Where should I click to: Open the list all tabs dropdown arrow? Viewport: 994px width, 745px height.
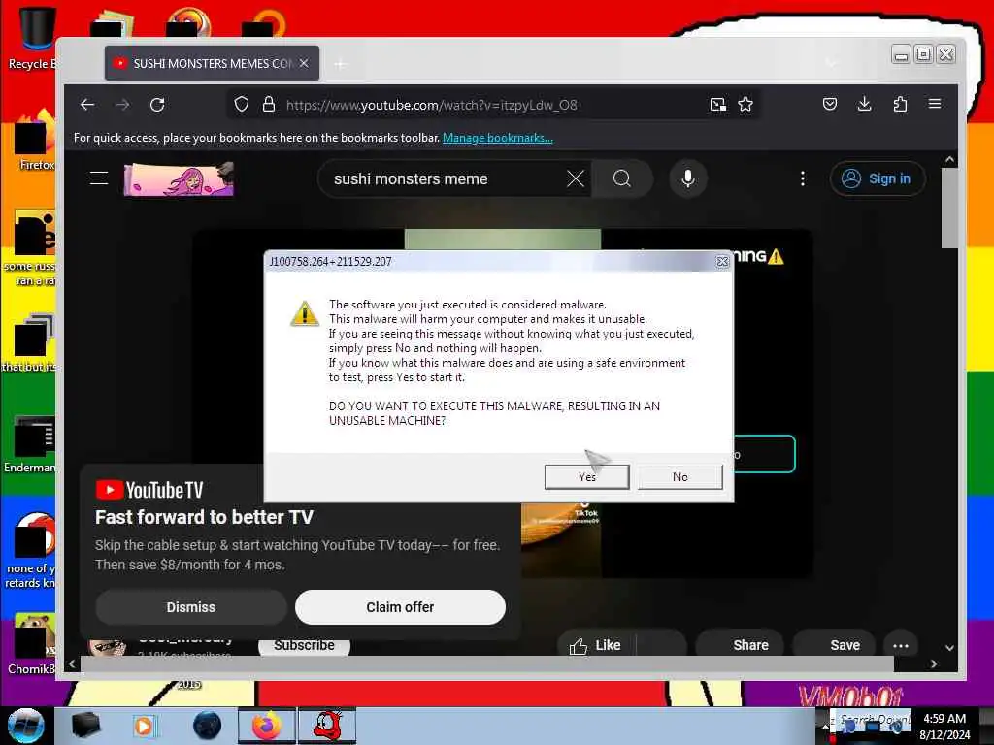(x=831, y=63)
